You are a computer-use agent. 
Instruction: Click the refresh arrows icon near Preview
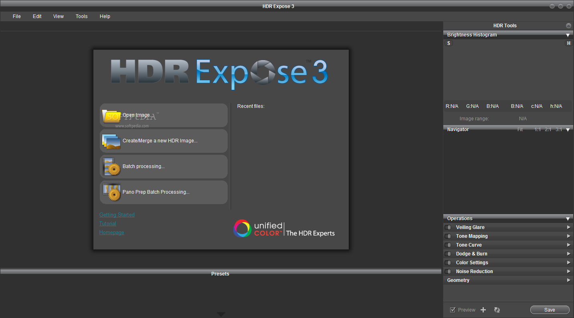click(497, 310)
